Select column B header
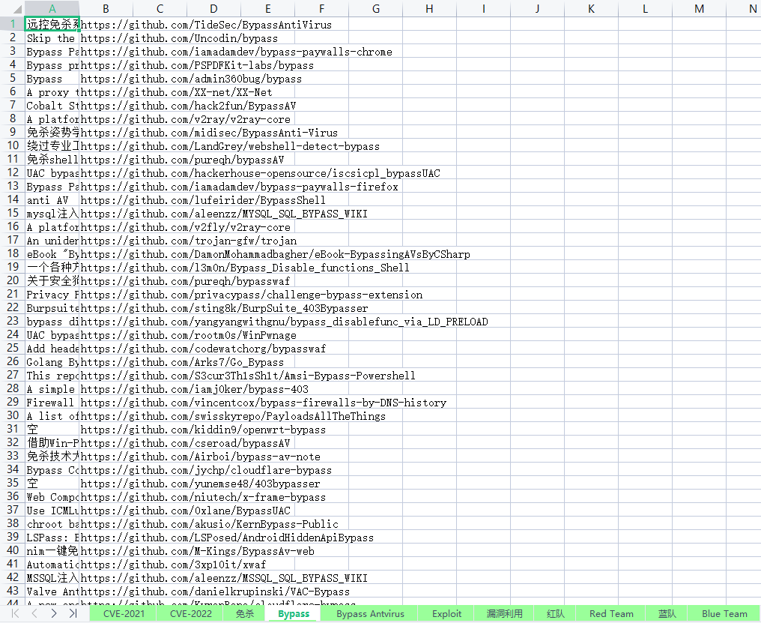761x623 pixels. pos(106,9)
